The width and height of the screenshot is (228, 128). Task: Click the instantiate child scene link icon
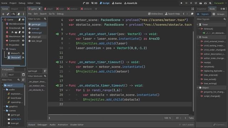(8, 14)
